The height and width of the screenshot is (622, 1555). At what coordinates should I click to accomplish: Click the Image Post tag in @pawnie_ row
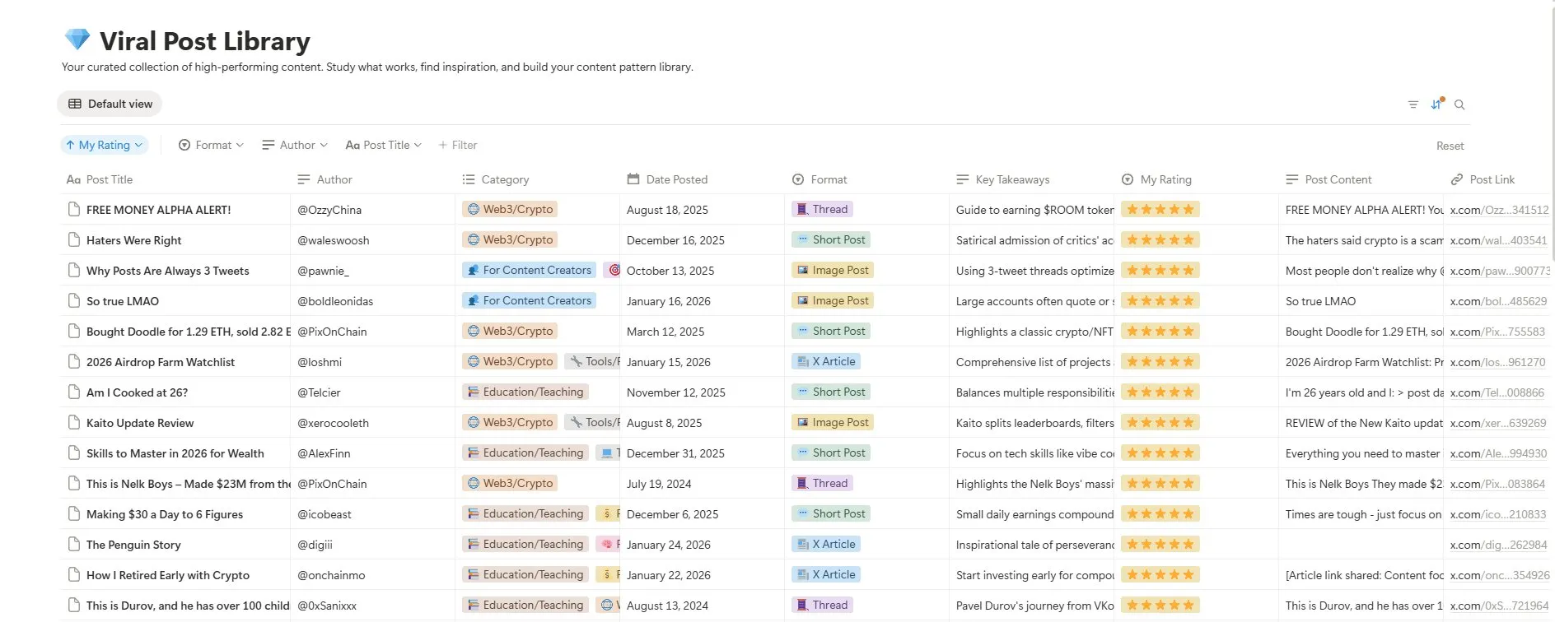tap(833, 270)
